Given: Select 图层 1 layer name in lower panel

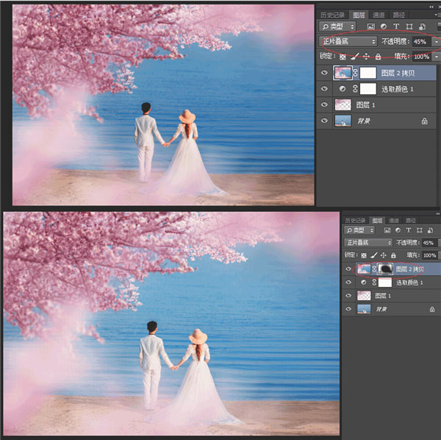Looking at the screenshot, I should click(383, 296).
